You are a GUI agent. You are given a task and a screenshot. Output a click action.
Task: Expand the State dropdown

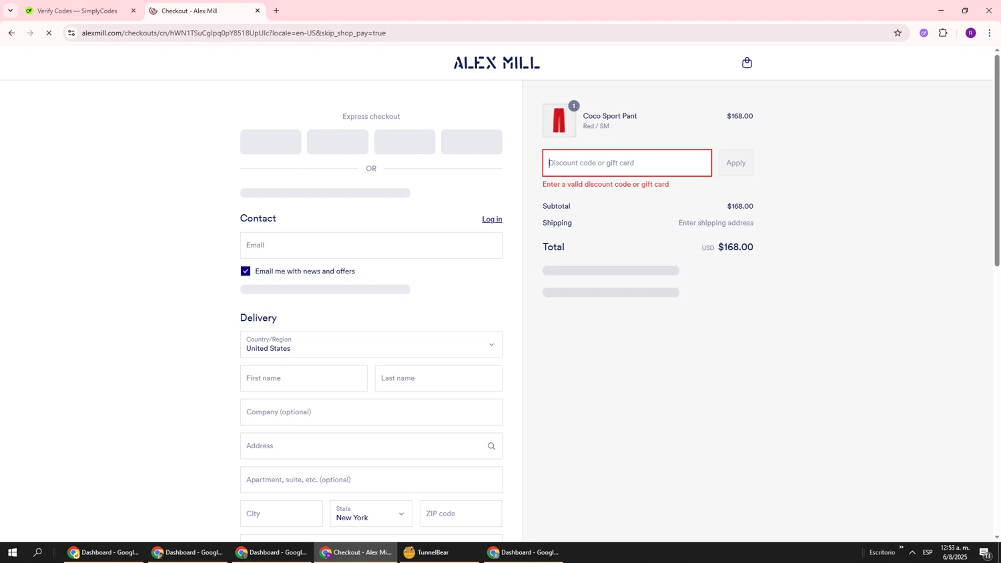coord(371,514)
